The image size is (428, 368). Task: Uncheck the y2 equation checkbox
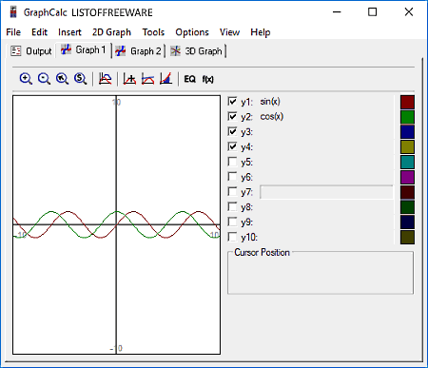coord(232,116)
